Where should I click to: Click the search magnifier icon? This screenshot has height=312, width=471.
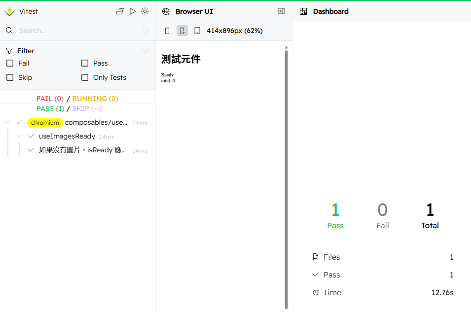point(9,30)
